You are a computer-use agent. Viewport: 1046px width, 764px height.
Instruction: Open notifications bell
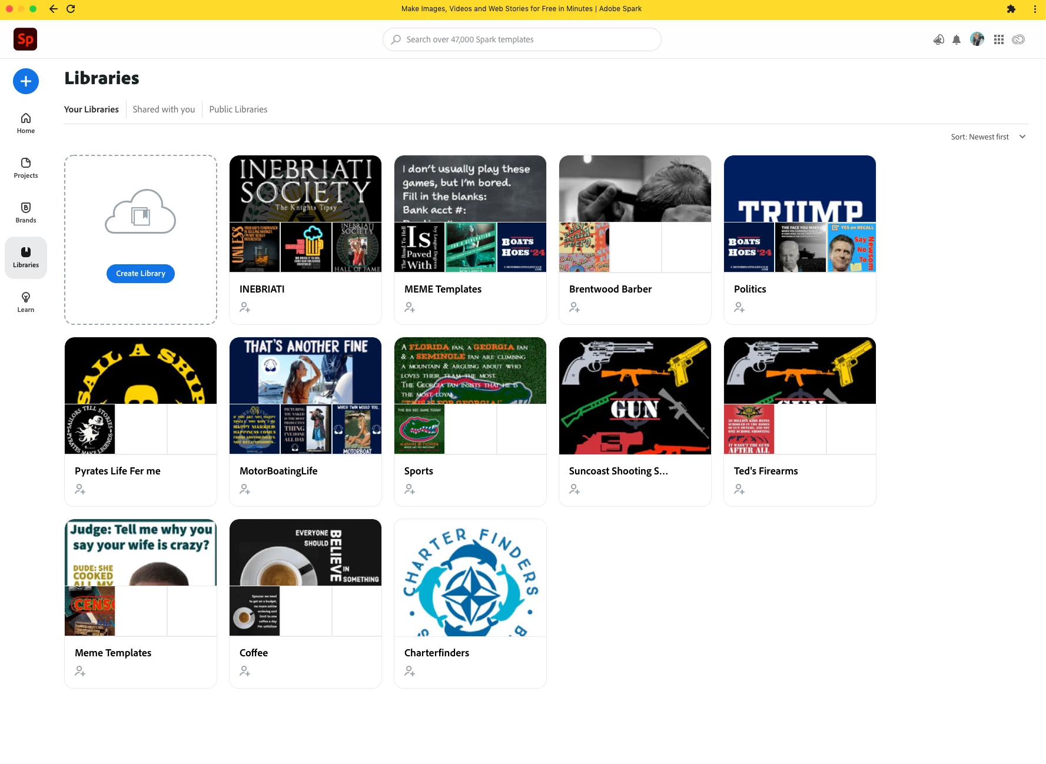[x=957, y=39]
